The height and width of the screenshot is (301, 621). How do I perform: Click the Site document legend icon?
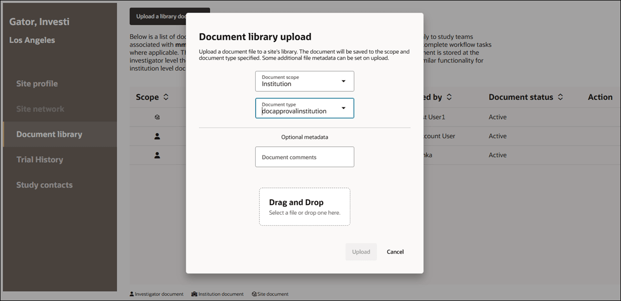click(x=254, y=293)
